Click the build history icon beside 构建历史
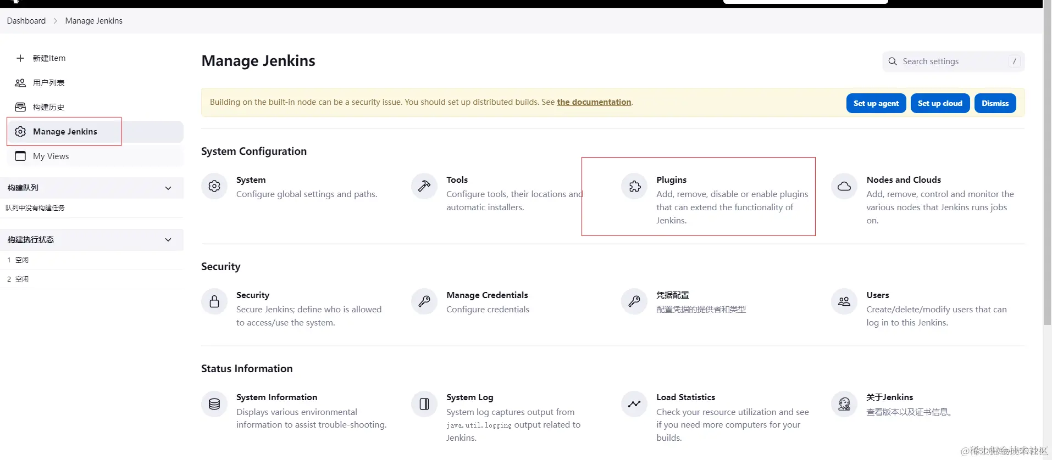 (x=20, y=107)
